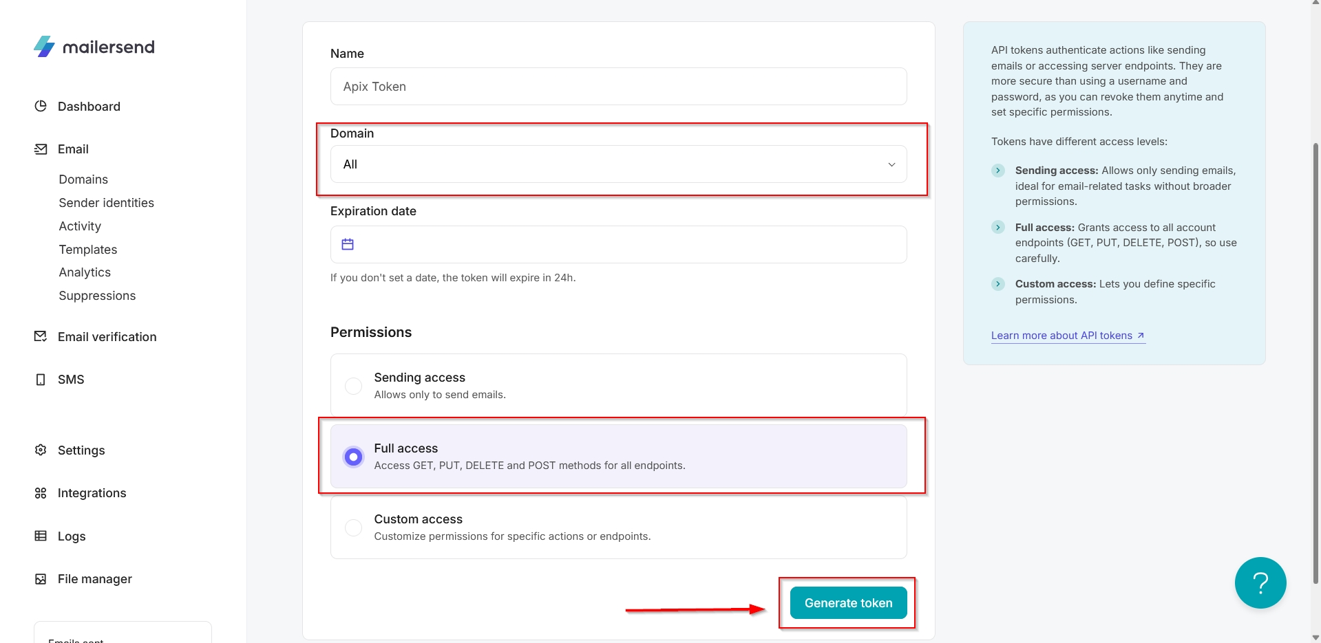The width and height of the screenshot is (1321, 643).
Task: Open the Email section in sidebar
Action: click(x=73, y=149)
